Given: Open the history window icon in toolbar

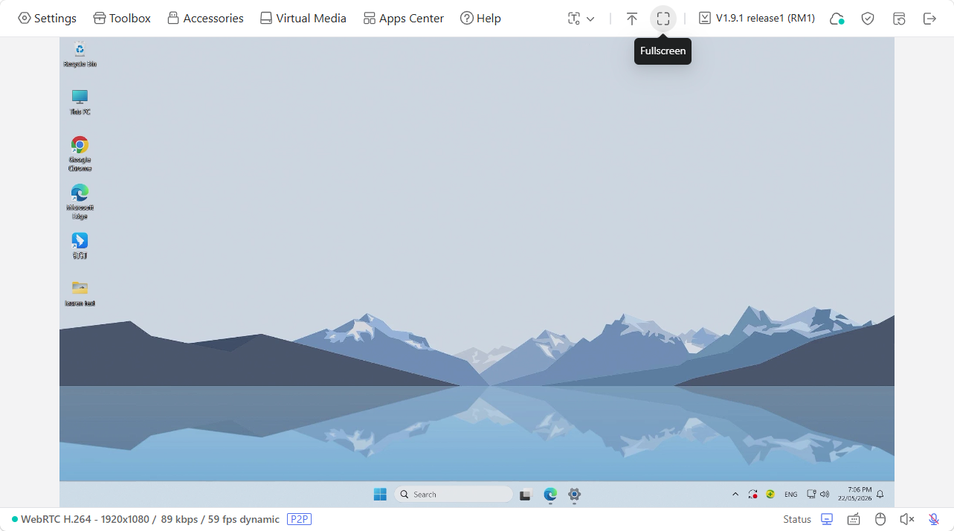Looking at the screenshot, I should tap(899, 19).
